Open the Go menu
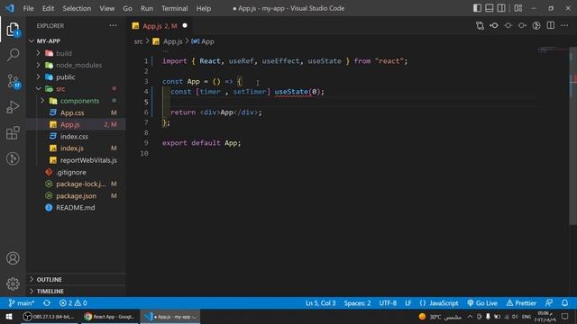Screen dimensions: 577x324 click(x=127, y=8)
